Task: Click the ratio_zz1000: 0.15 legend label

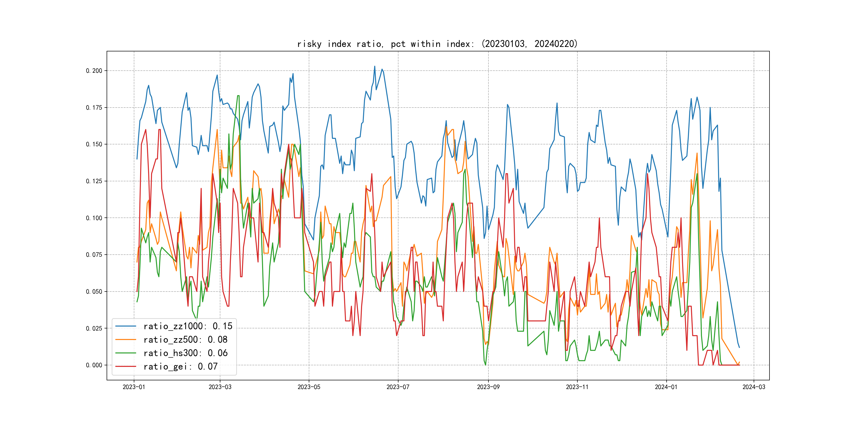Action: (x=188, y=326)
